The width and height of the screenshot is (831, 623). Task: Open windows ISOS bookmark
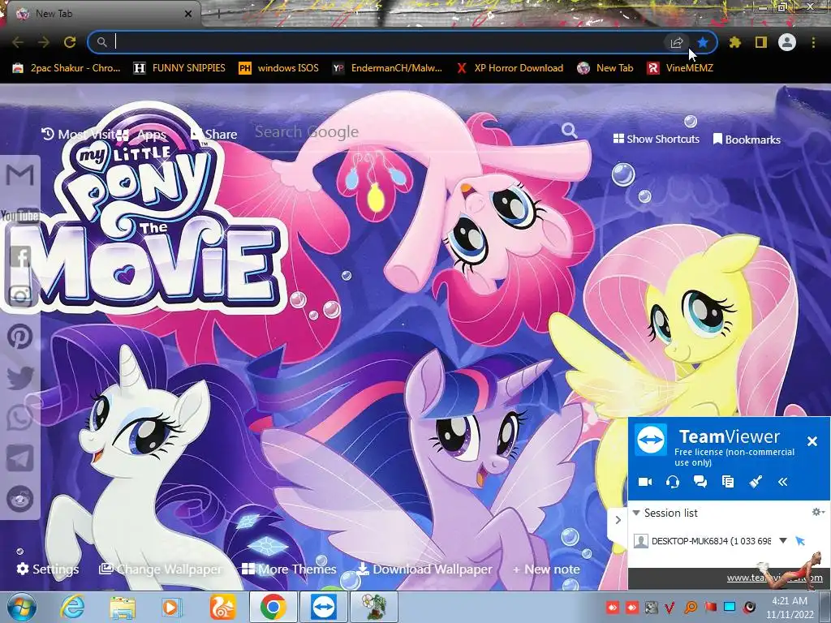coord(279,68)
